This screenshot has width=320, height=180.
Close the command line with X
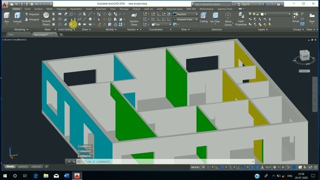pyautogui.click(x=69, y=161)
